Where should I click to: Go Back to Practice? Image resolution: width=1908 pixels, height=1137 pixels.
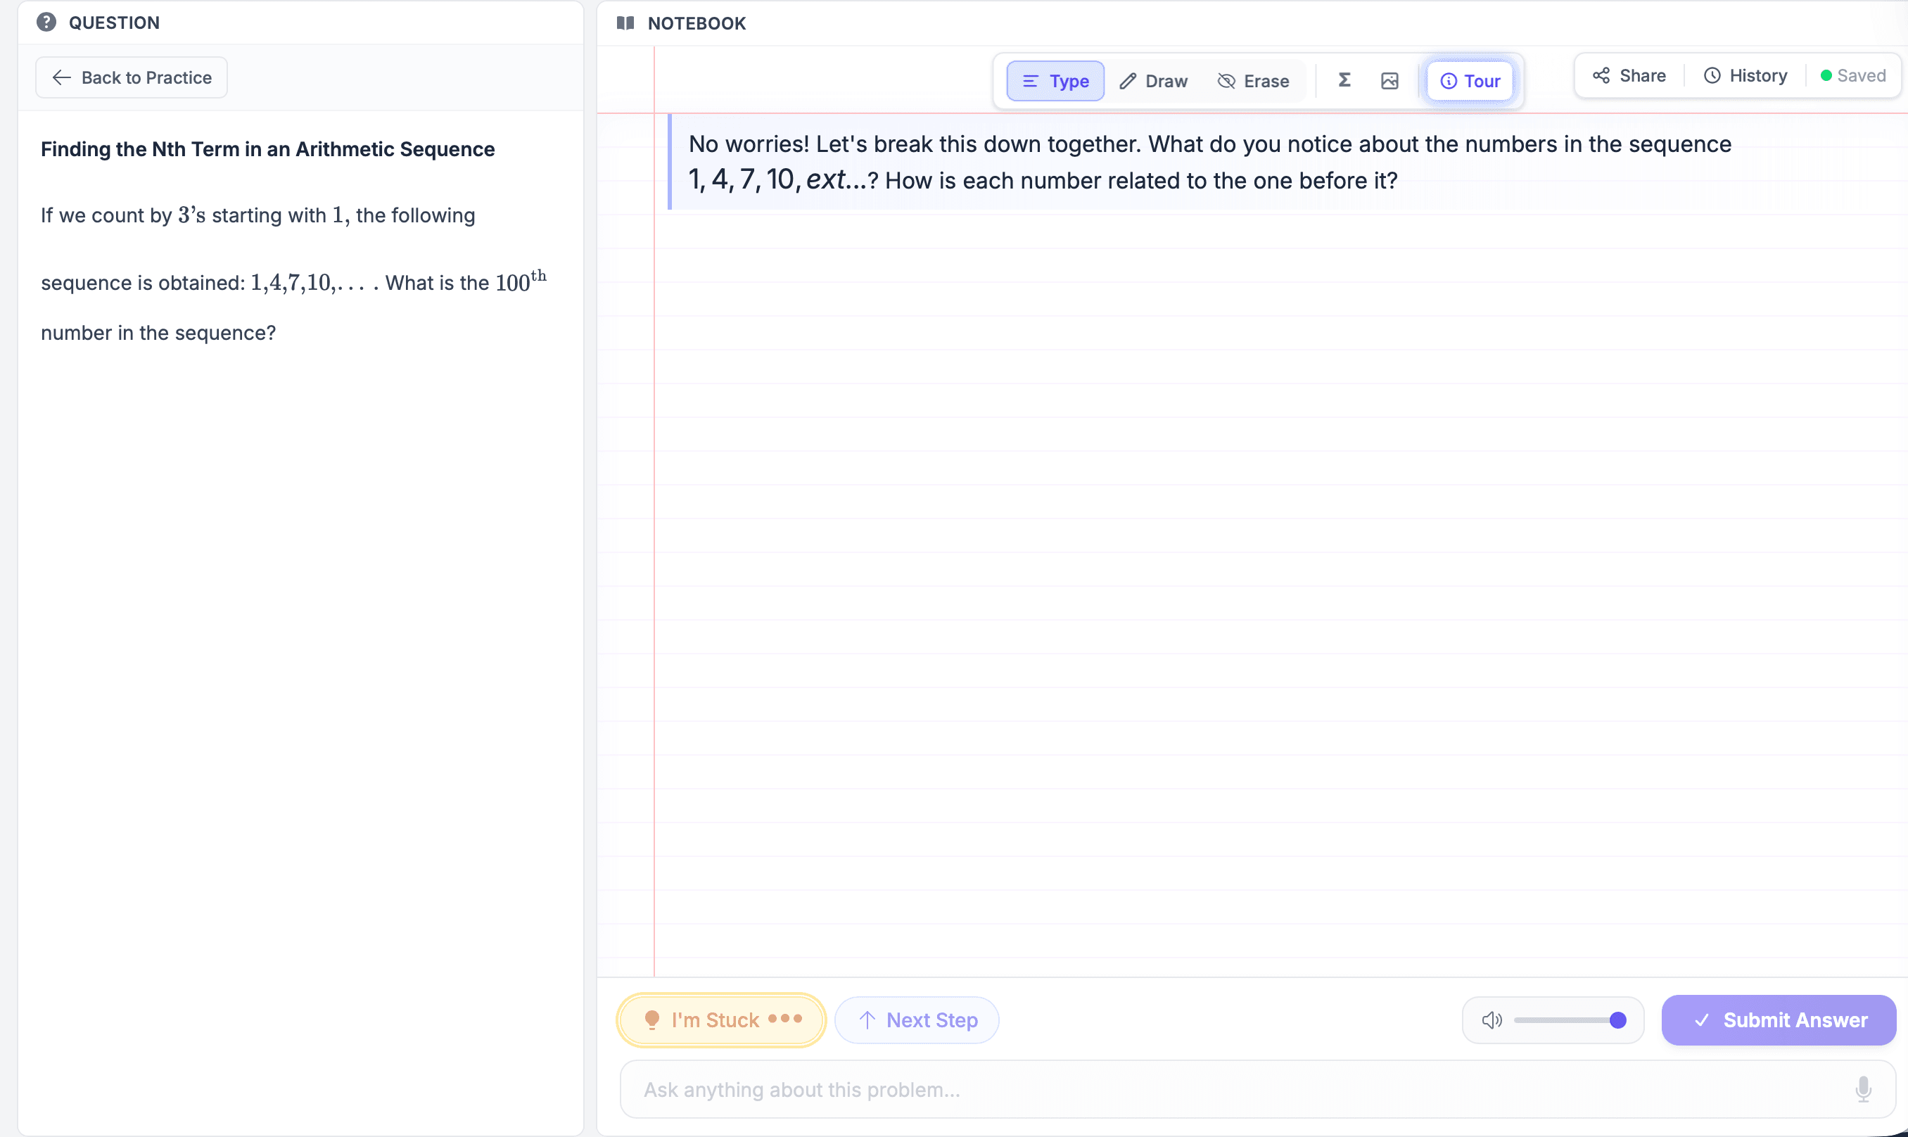(130, 77)
